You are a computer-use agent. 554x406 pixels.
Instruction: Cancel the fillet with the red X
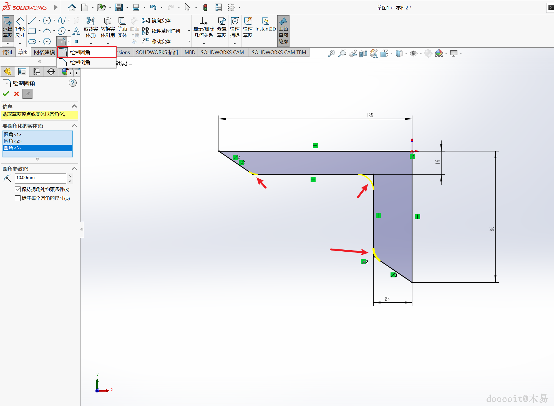(16, 94)
